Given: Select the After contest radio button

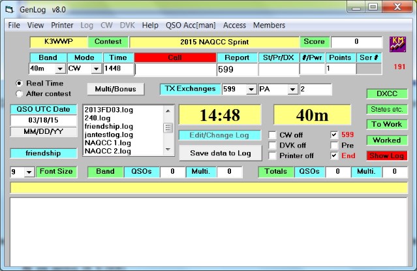Looking at the screenshot, I should [19, 93].
